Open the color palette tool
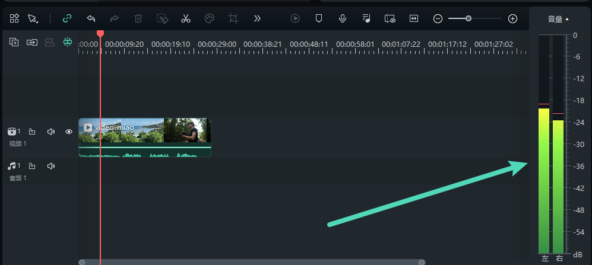 pyautogui.click(x=209, y=18)
